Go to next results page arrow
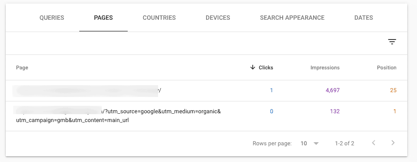417x162 pixels. pos(393,143)
